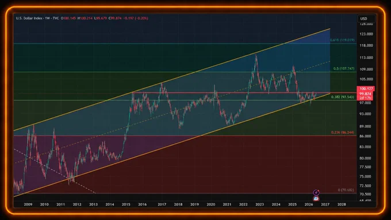This screenshot has height=220, width=391.
Task: Click the 70.500 price axis label
Action: tap(365, 194)
